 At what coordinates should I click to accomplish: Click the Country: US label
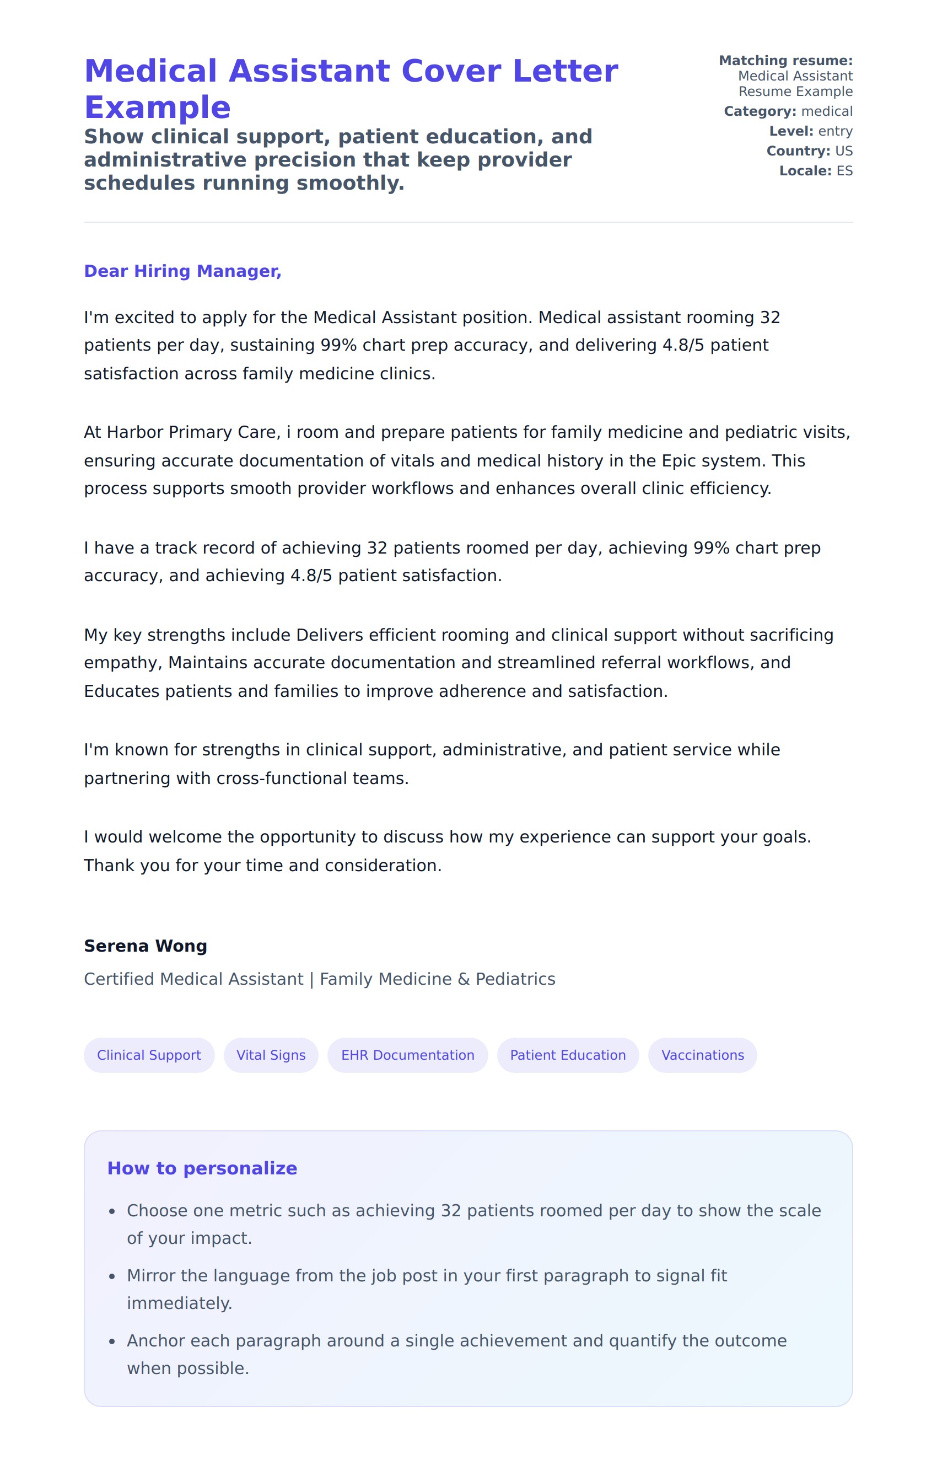(x=809, y=151)
